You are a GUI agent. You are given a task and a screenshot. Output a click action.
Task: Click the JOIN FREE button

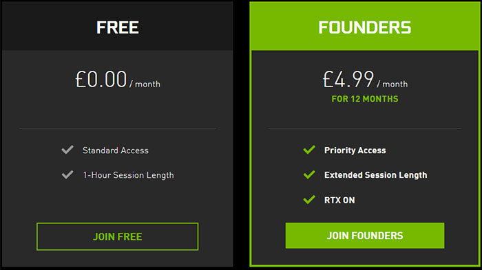coord(118,236)
